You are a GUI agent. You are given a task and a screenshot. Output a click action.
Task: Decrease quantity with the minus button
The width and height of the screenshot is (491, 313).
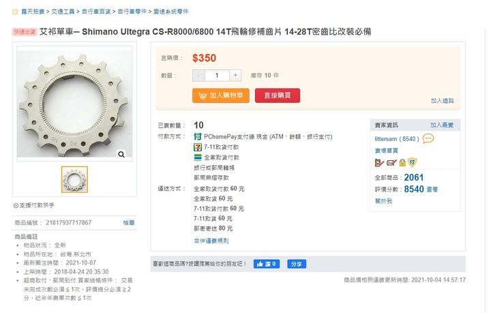tap(198, 76)
